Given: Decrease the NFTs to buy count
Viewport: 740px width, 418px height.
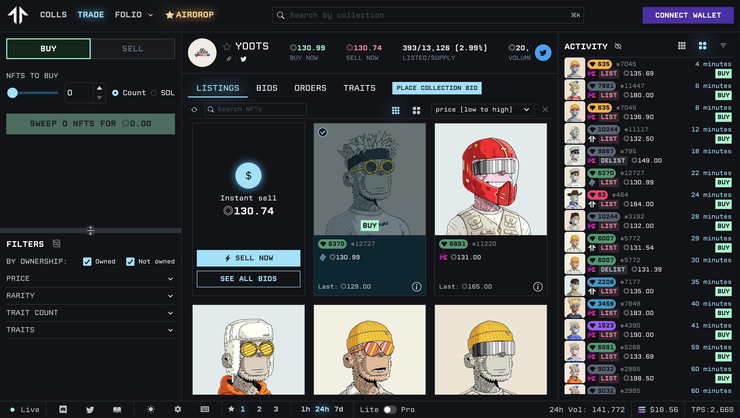Looking at the screenshot, I should coord(99,98).
